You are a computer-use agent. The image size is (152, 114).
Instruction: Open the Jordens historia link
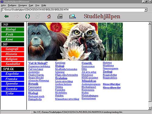click(63, 84)
